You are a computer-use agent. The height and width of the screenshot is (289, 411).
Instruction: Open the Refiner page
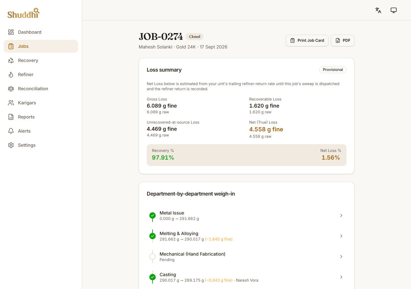tap(41, 74)
